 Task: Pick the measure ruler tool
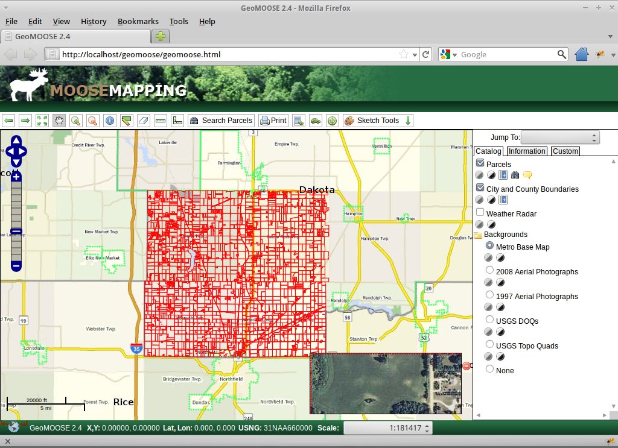pyautogui.click(x=160, y=121)
